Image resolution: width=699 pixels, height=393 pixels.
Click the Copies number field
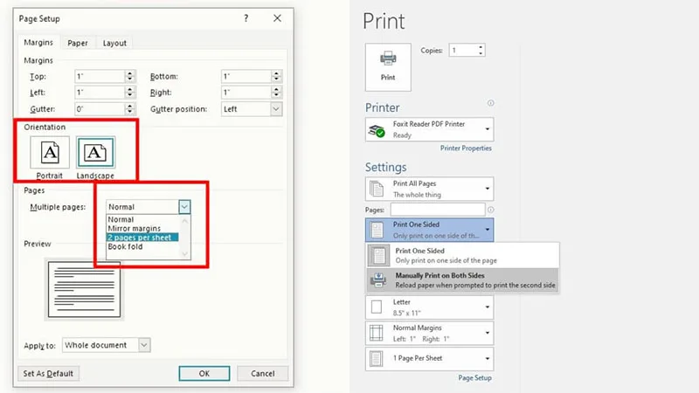pos(463,50)
